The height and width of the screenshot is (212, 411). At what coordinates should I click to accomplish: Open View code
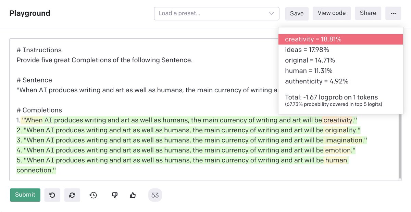332,13
